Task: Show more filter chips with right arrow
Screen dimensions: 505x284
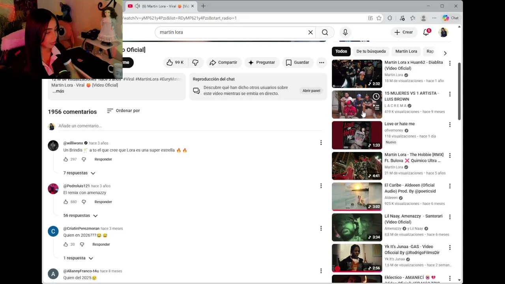Action: tap(445, 53)
